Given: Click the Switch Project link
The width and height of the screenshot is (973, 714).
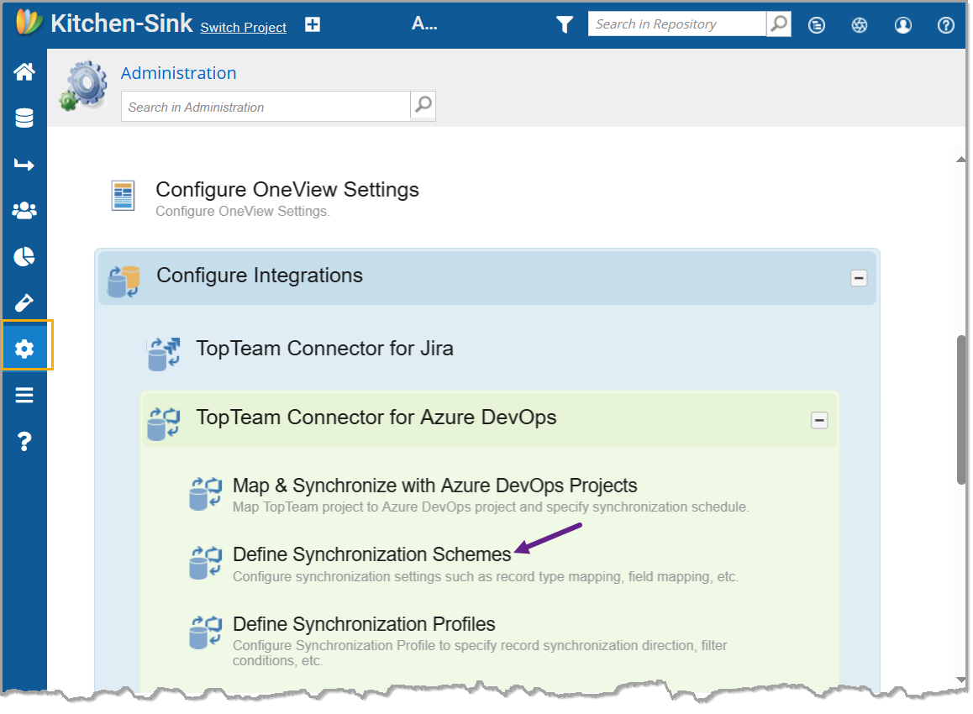Looking at the screenshot, I should pos(243,28).
